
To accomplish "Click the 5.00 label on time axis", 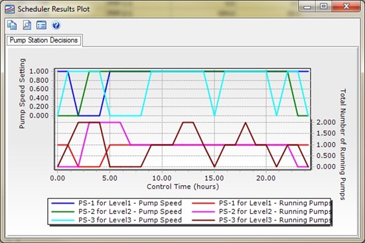I will click(x=110, y=178).
